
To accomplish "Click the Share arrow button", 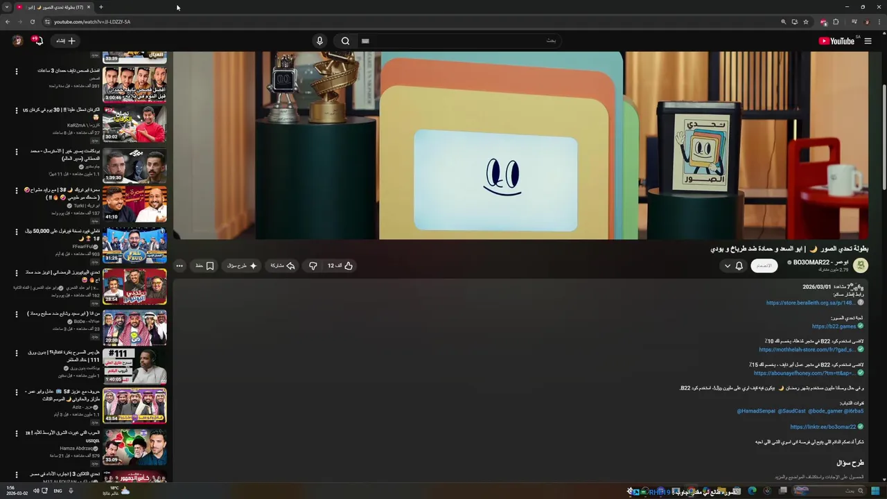I will click(282, 265).
